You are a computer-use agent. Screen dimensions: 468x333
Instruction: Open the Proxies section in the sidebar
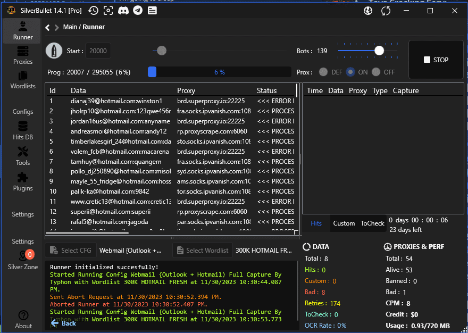[23, 55]
